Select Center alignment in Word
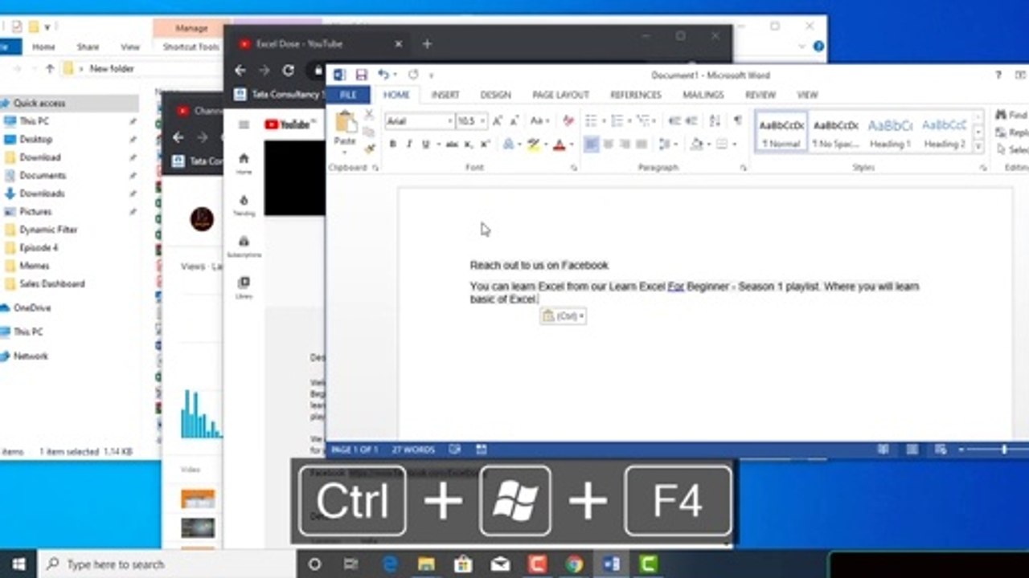The height and width of the screenshot is (578, 1029). coord(609,144)
